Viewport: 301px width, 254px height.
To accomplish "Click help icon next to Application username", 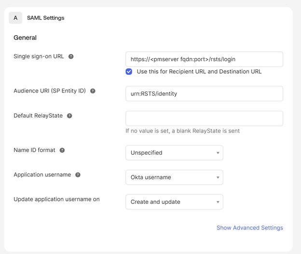I will click(78, 175).
